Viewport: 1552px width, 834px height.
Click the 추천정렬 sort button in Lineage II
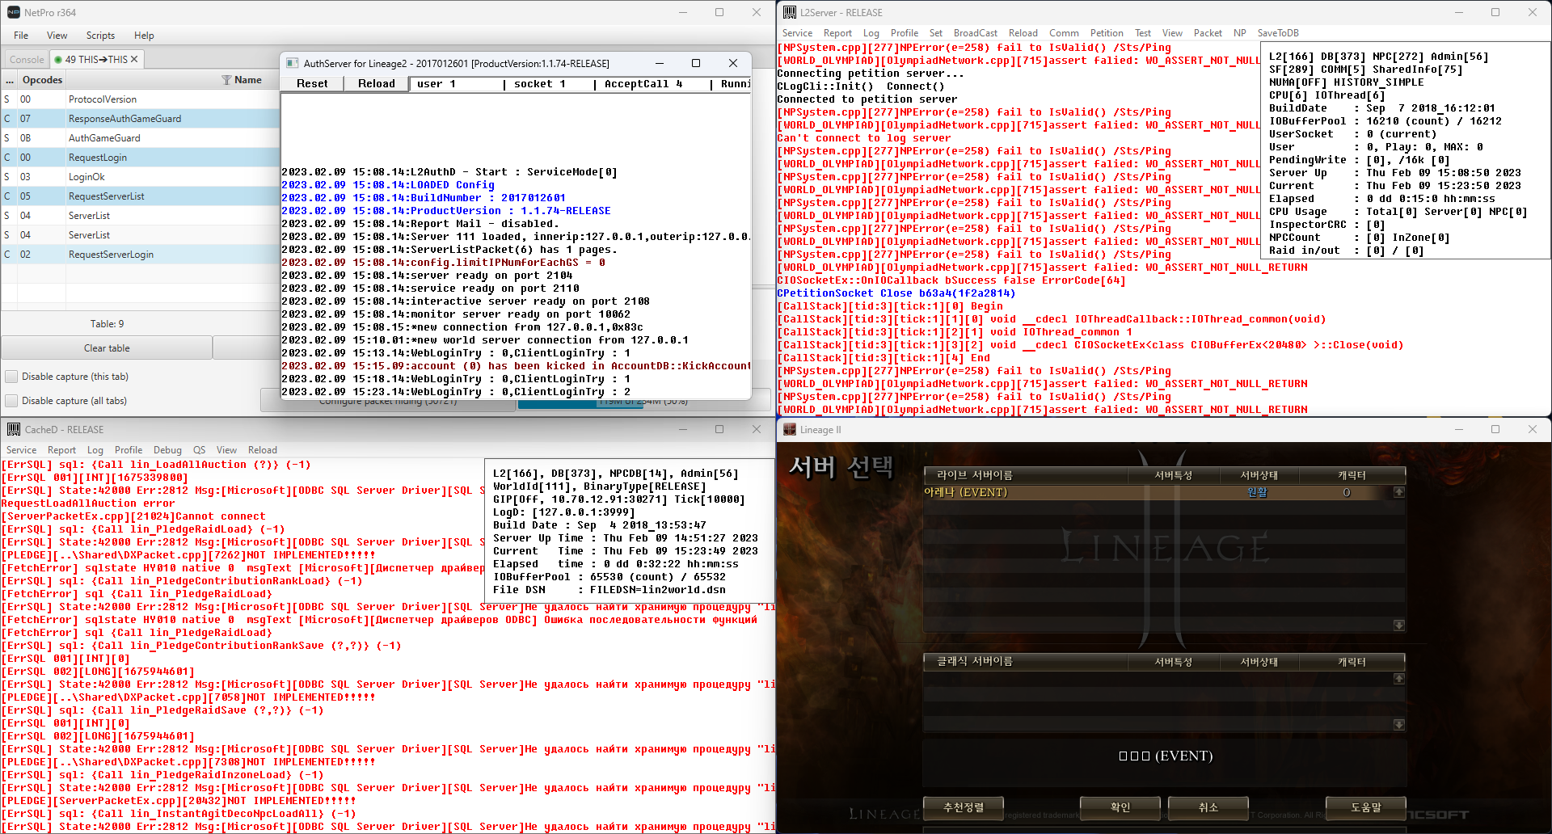pyautogui.click(x=964, y=807)
